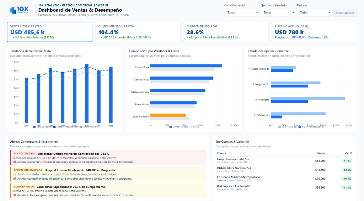
Task: Open the Ejecutivo / Vendedor dropdown
Action: click(x=278, y=12)
